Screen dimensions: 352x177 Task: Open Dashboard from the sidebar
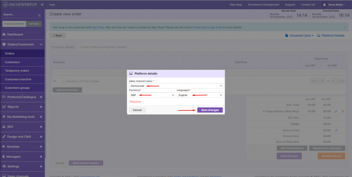tap(15, 34)
